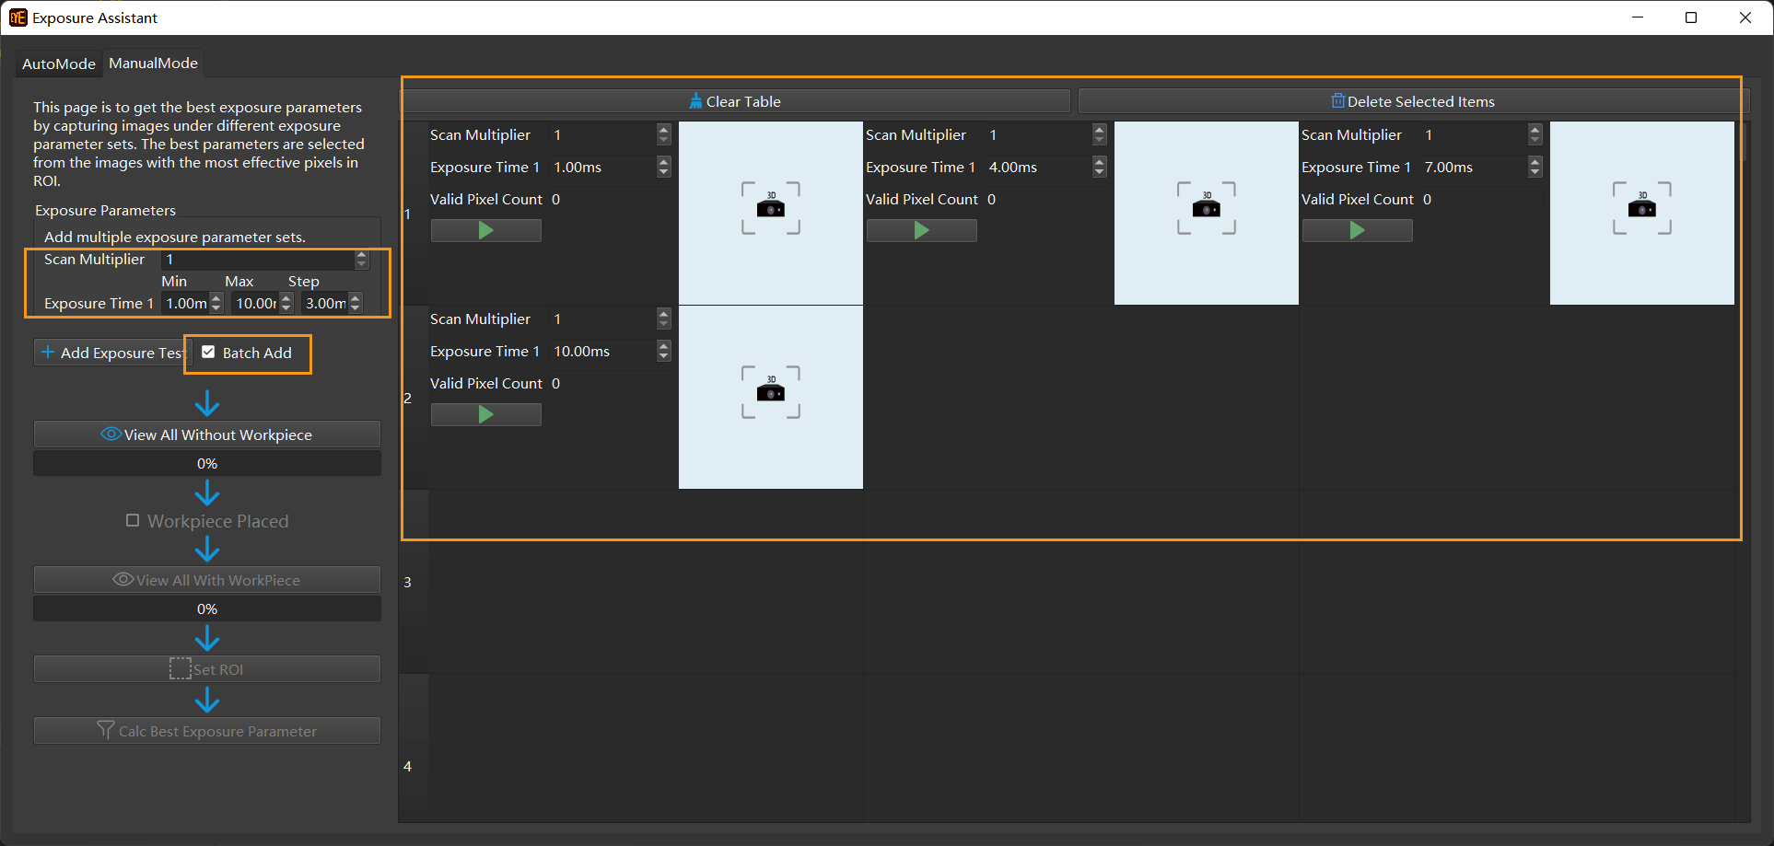Image resolution: width=1774 pixels, height=846 pixels.
Task: Switch to the AutoMode tab
Action: coord(58,64)
